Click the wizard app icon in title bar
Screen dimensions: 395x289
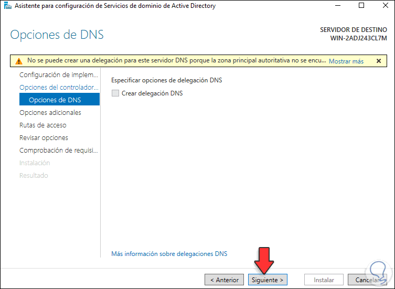(7, 6)
